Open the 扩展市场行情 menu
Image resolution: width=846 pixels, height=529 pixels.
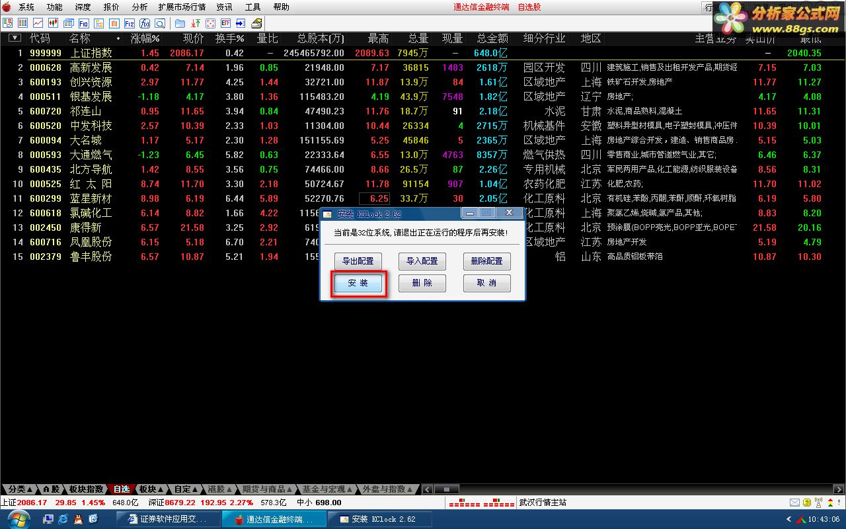(182, 7)
